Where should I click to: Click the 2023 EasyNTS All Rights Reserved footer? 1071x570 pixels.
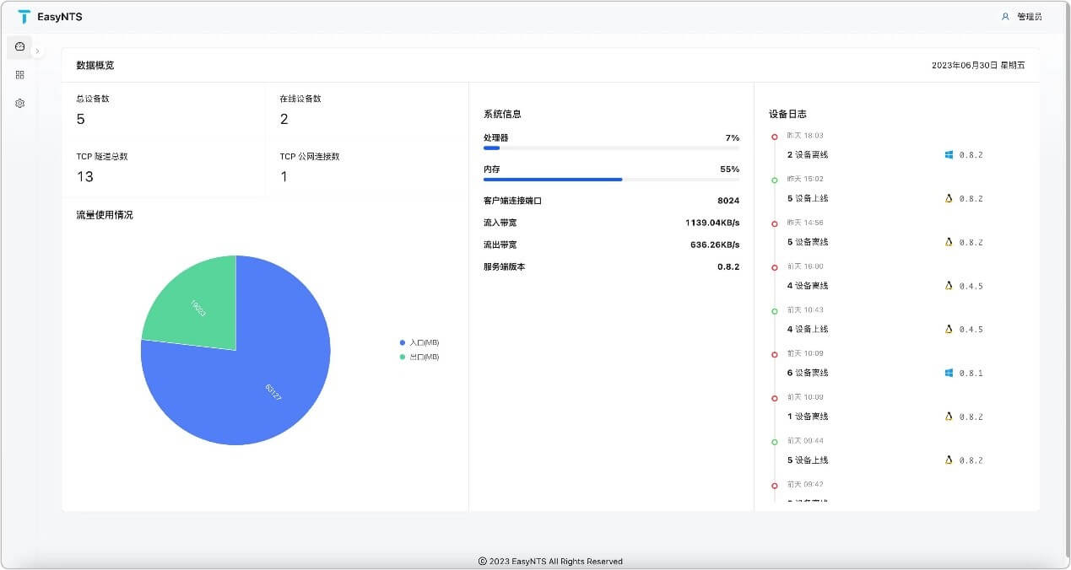click(550, 562)
